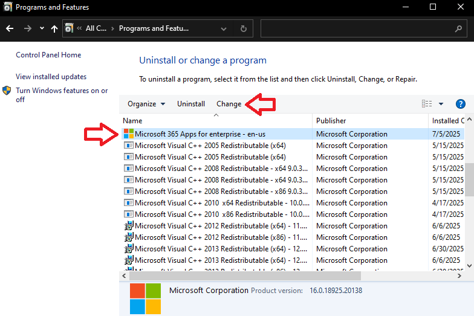
Task: Sort by the Name column header
Action: click(x=216, y=121)
